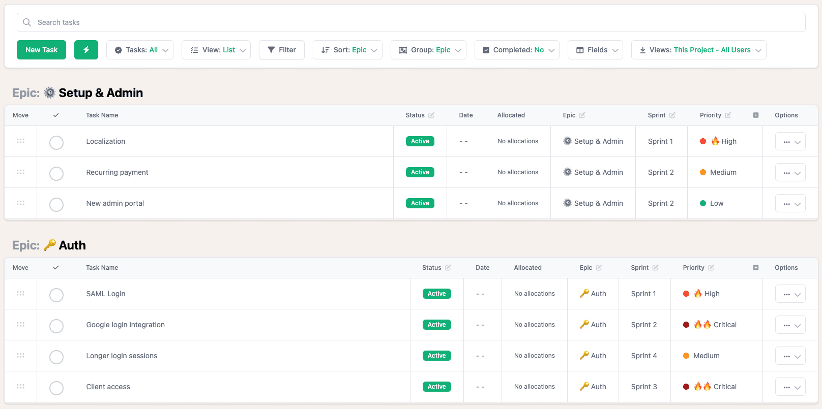Open the Google login integration task
The image size is (822, 409).
pos(125,325)
